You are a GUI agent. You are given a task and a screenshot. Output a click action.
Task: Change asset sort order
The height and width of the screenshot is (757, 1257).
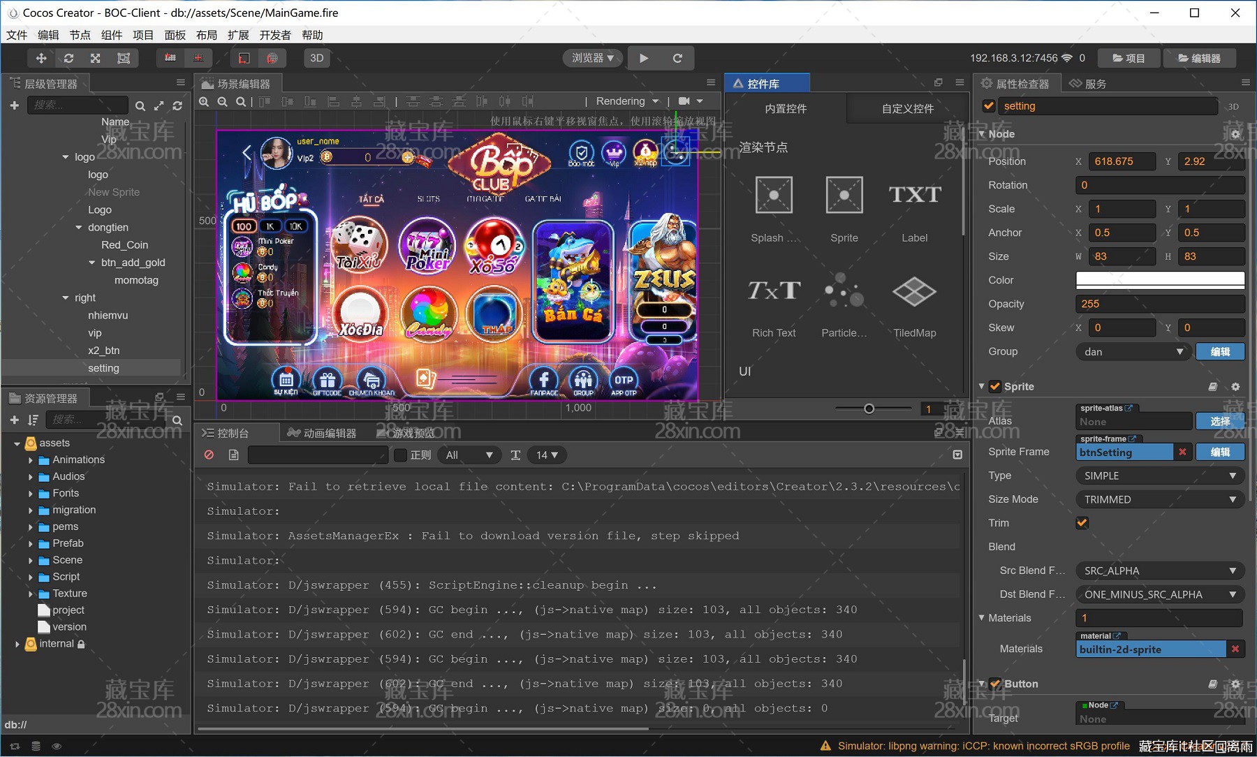(32, 420)
